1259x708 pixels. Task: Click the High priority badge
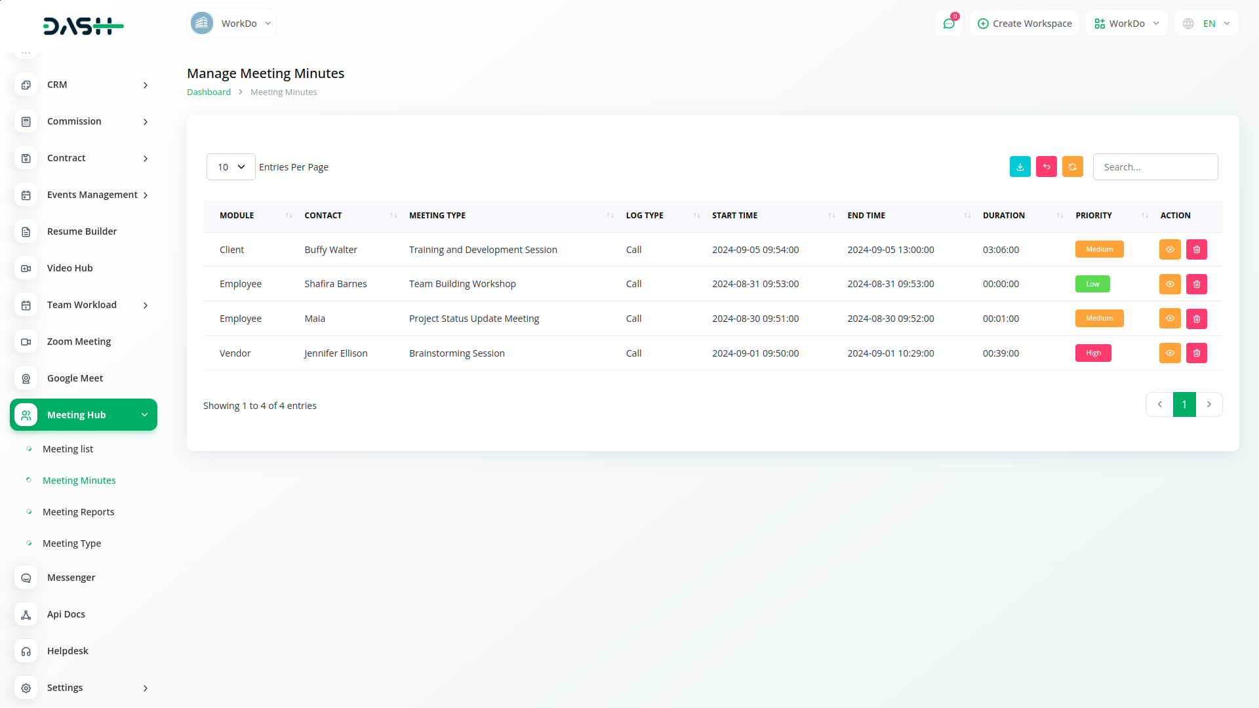(x=1092, y=353)
